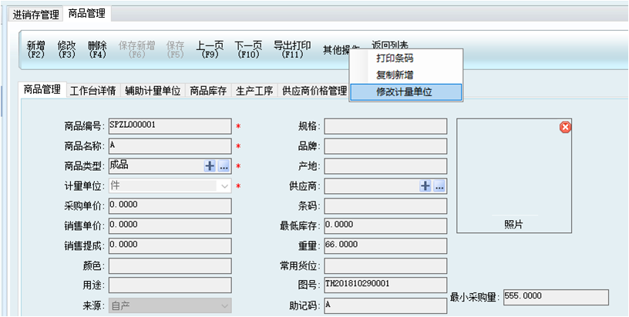Image resolution: width=629 pixels, height=317 pixels.
Task: Choose 打印条码 in the dropdown menu
Action: tap(395, 58)
